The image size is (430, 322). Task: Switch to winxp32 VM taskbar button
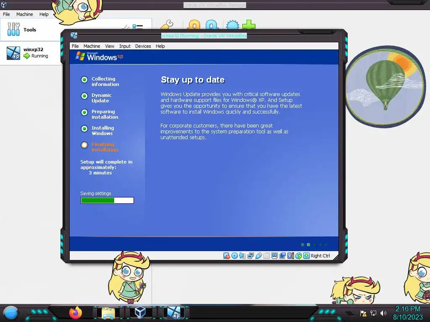174,313
